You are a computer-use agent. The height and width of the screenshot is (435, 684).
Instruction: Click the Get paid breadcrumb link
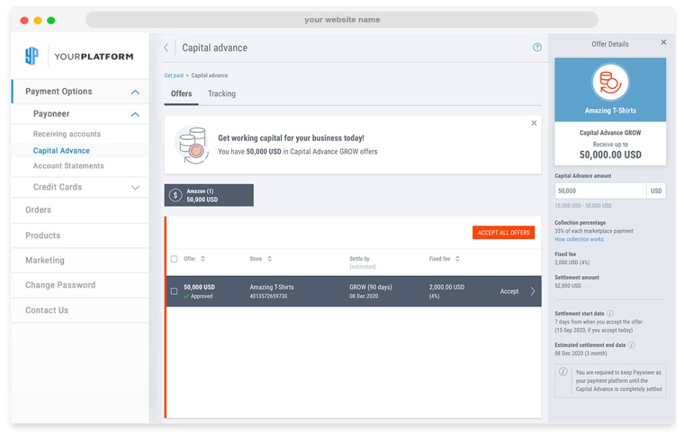tap(174, 76)
